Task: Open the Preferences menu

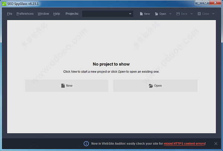Action: 25,14
